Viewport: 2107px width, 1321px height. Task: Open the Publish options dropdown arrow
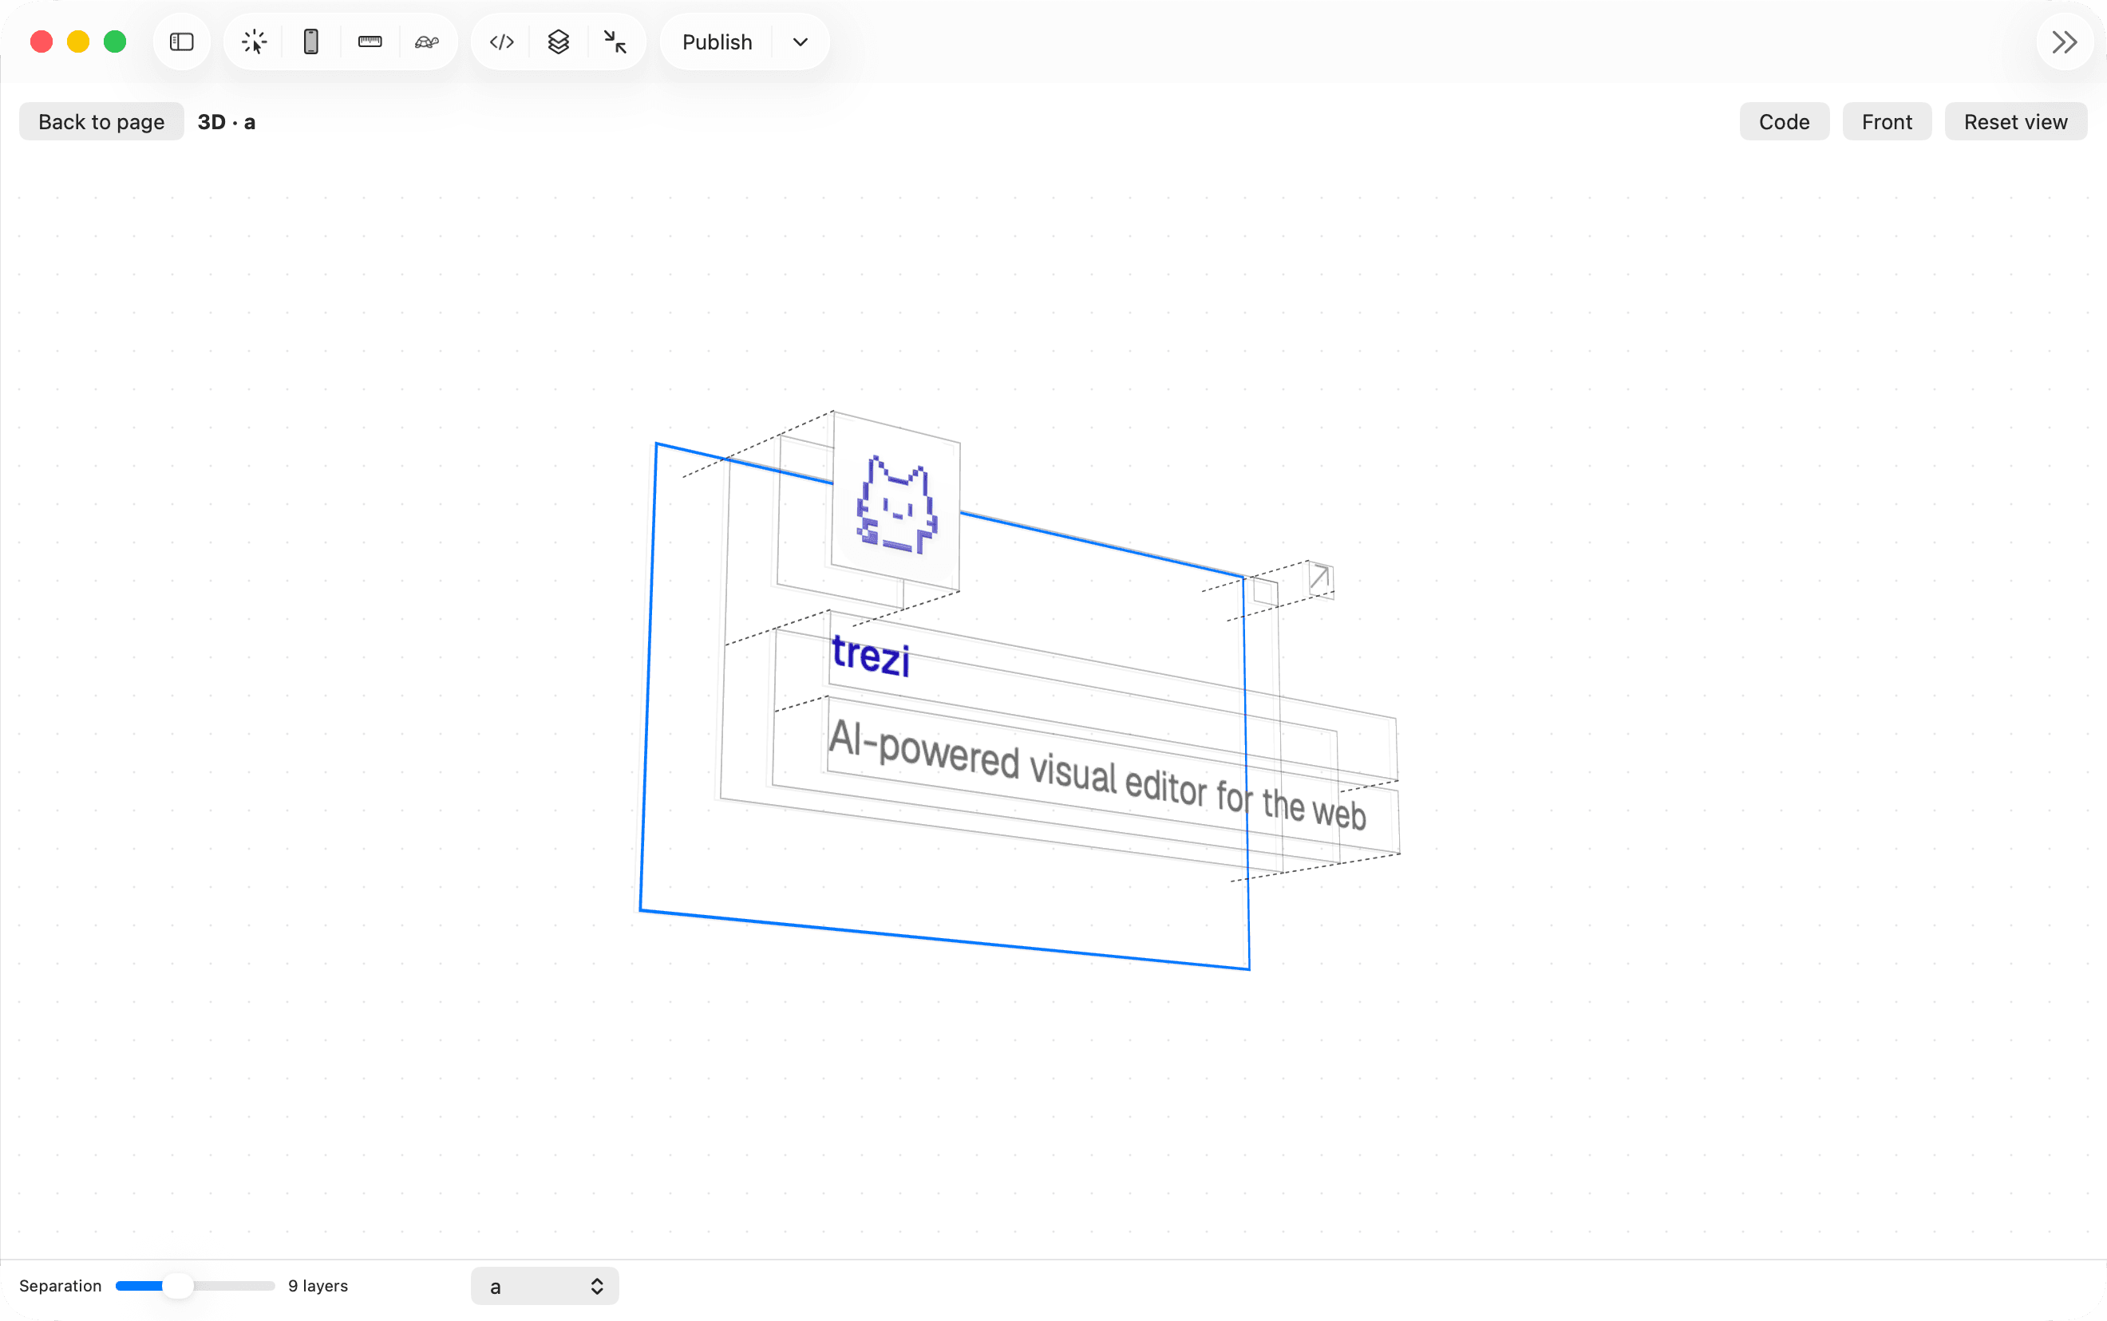click(x=801, y=42)
